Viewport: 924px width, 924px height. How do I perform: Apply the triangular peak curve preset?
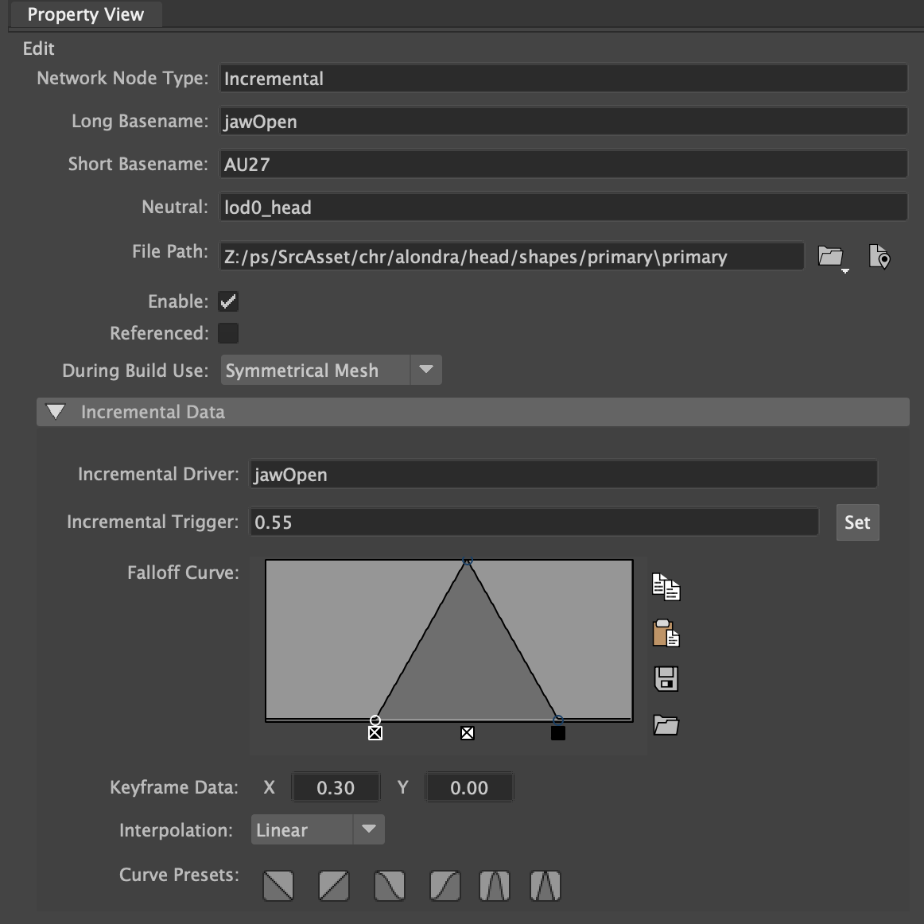point(545,886)
